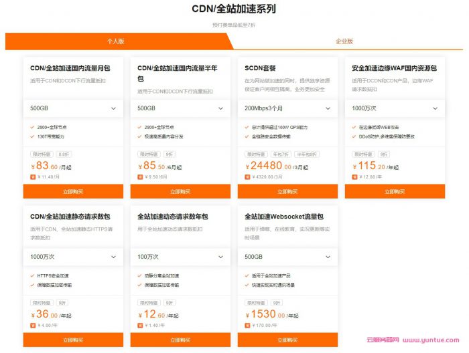Click the checkmark icon next to HTTPS安全加速

(33, 275)
